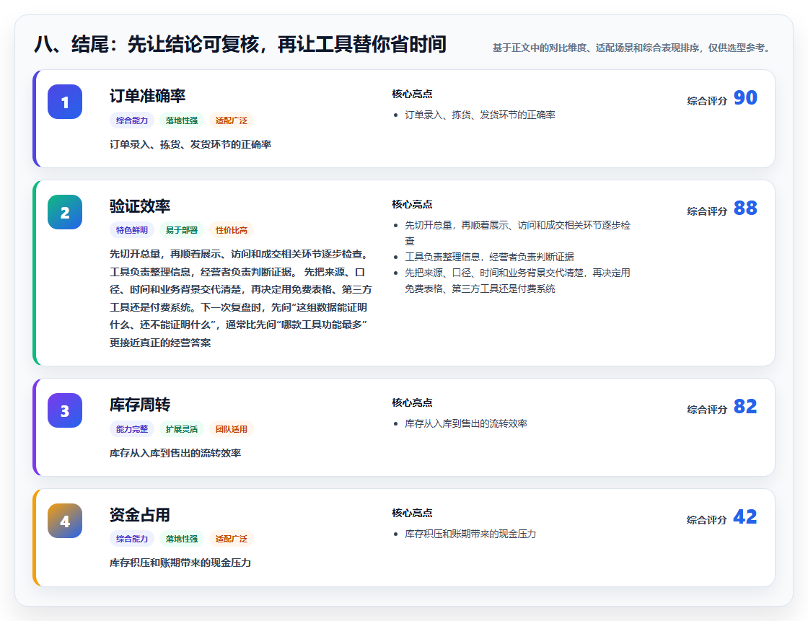Viewport: 808px width, 621px height.
Task: Click the rank 3 number badge
Action: (x=65, y=410)
